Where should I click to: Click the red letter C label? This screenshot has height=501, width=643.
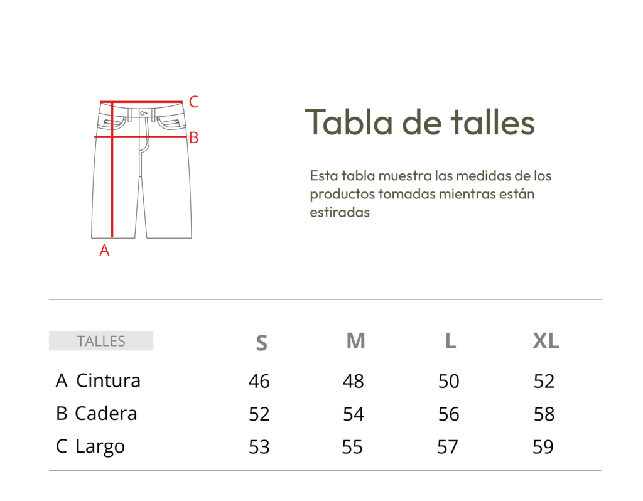193,102
